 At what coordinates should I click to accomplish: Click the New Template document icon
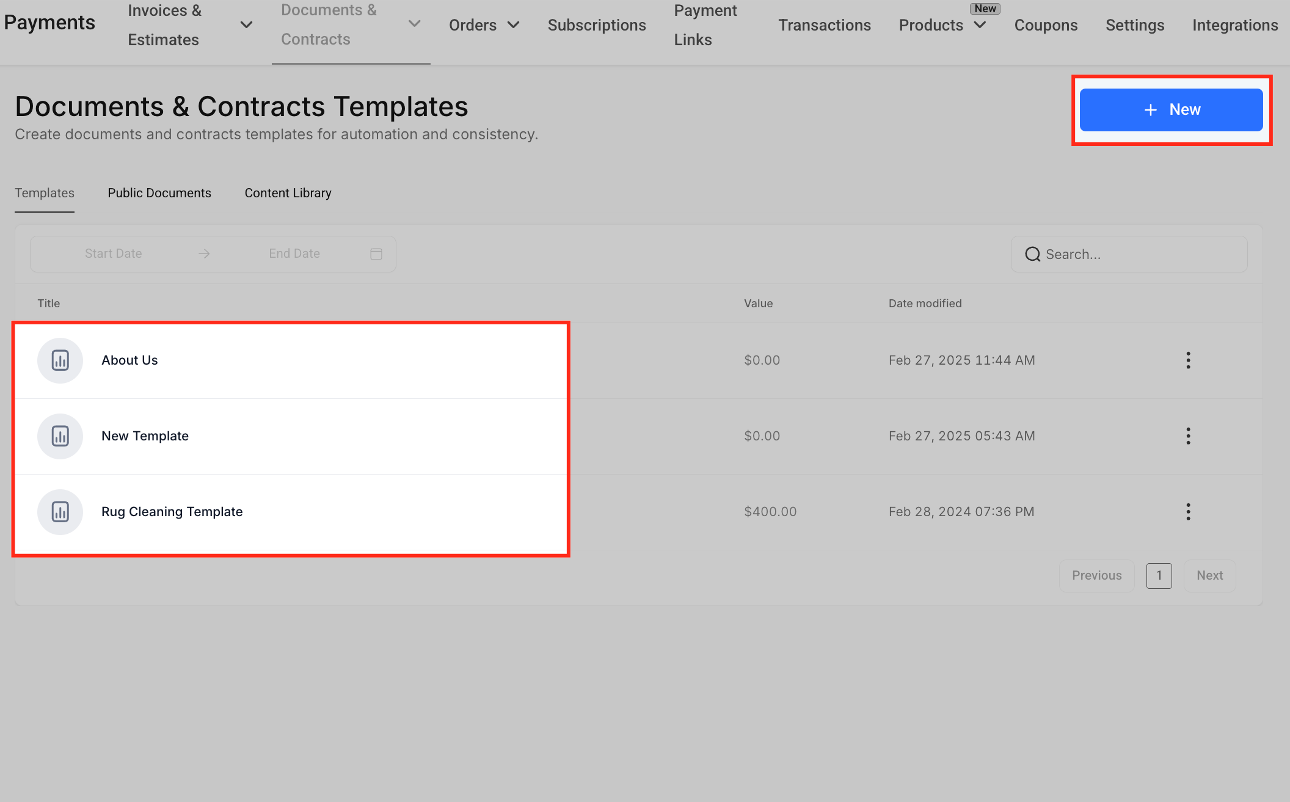pyautogui.click(x=60, y=436)
